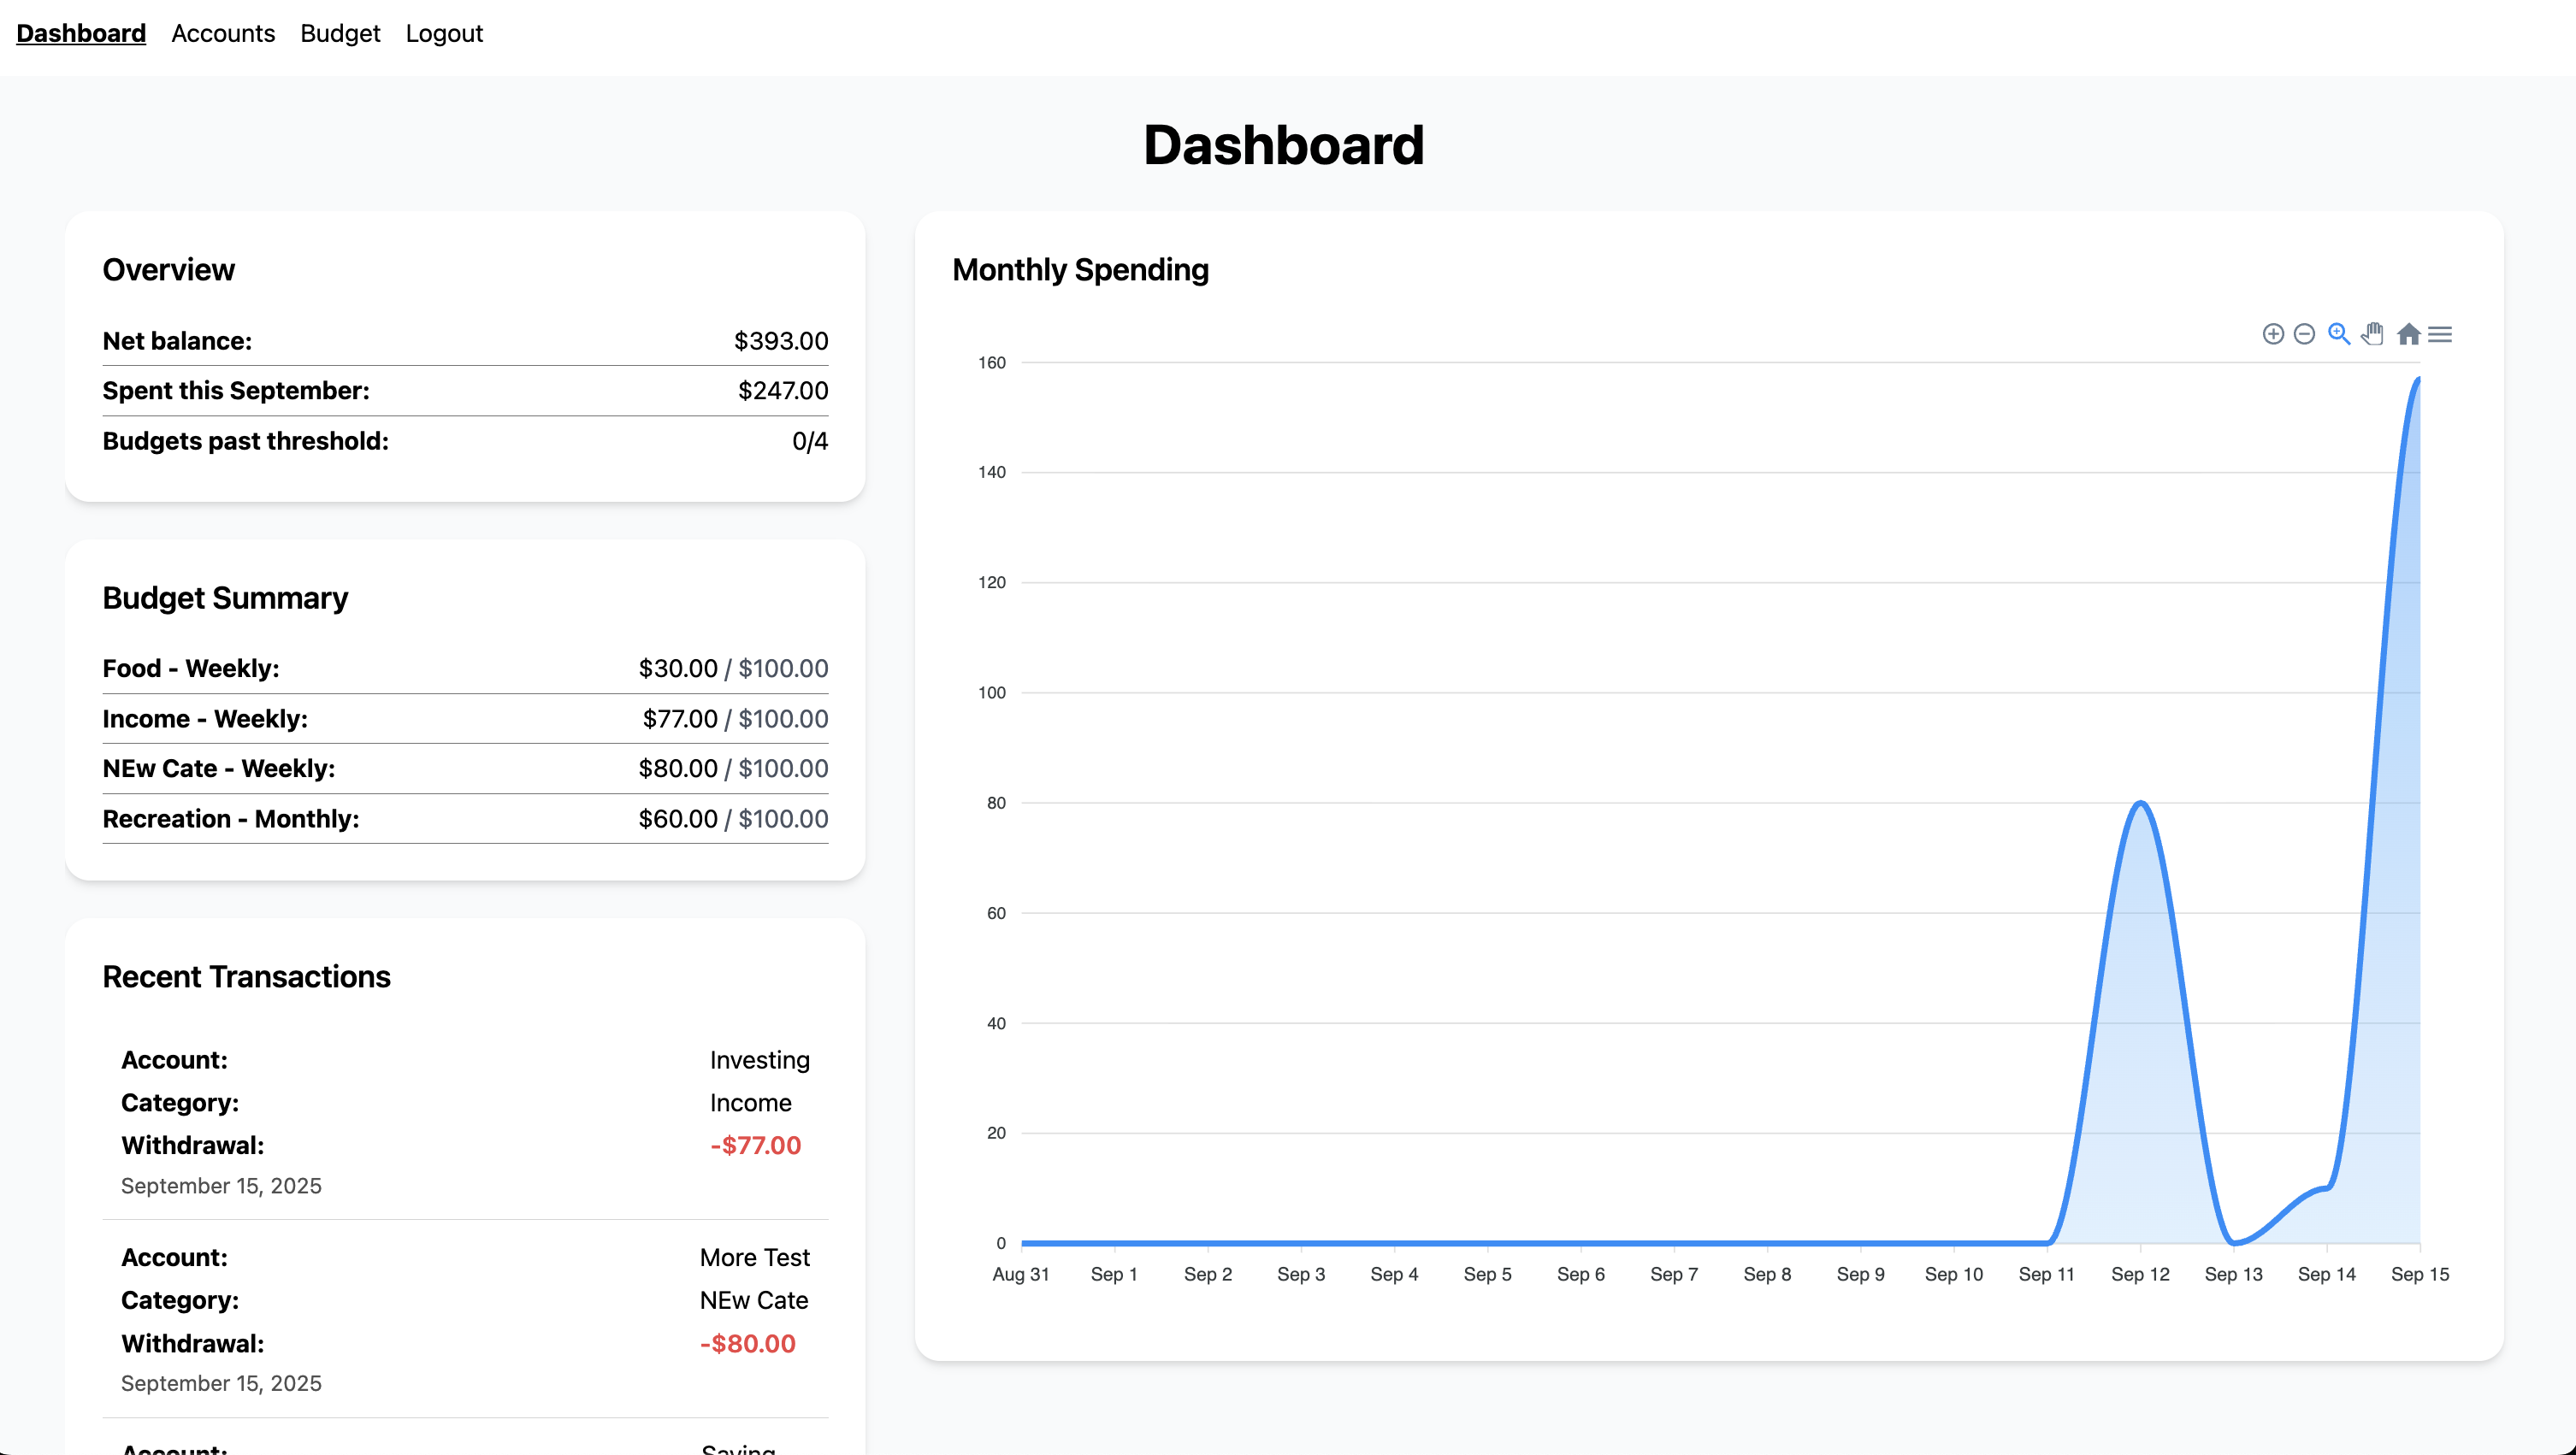Viewport: 2576px width, 1455px height.
Task: Click the zoom-in icon on the chart toolbar
Action: point(2272,333)
